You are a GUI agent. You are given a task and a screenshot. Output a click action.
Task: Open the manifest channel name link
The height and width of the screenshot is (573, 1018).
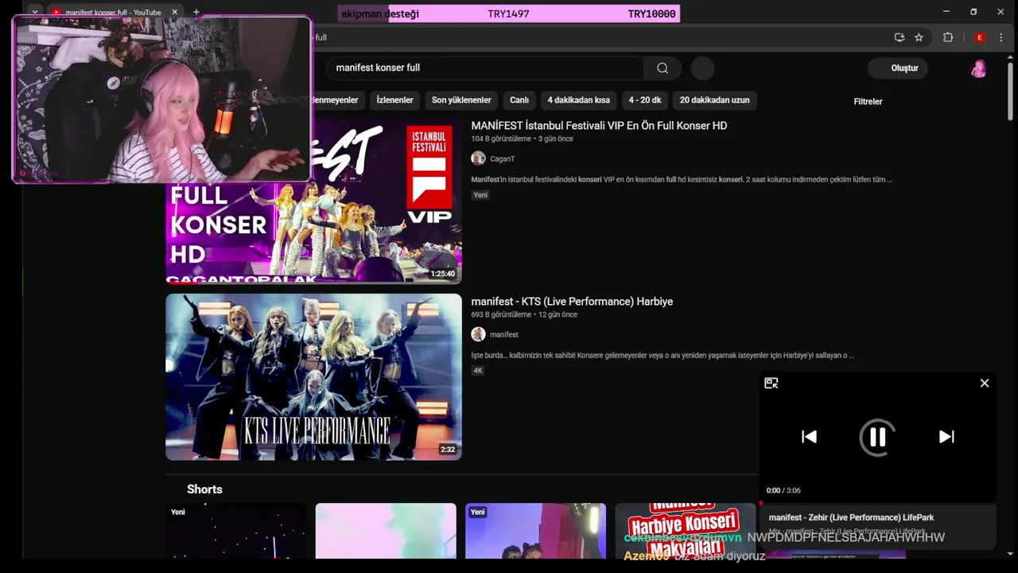click(x=503, y=334)
